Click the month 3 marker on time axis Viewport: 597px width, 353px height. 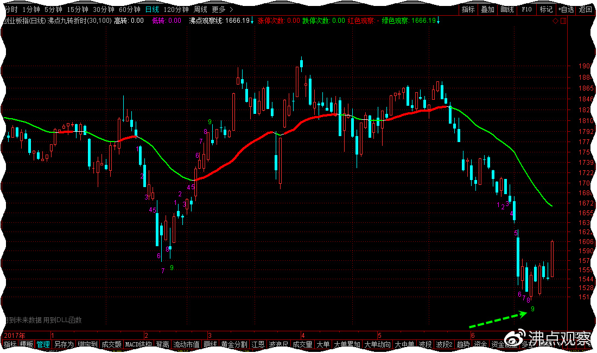point(209,336)
